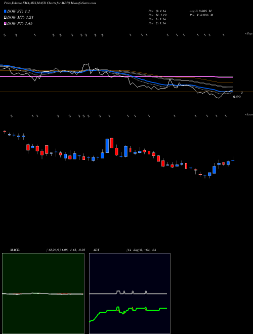Click the '<Lows' axis label
Image resolution: width=253 pixels, height=334 pixels.
(248, 114)
